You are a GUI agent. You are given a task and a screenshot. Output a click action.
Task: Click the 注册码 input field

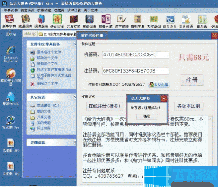click(x=136, y=71)
